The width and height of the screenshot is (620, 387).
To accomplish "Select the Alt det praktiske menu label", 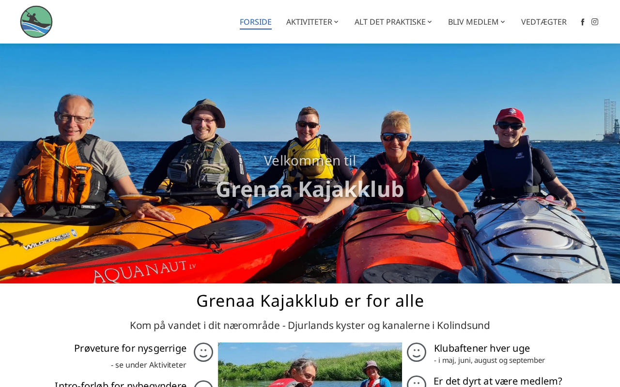I will 390,22.
